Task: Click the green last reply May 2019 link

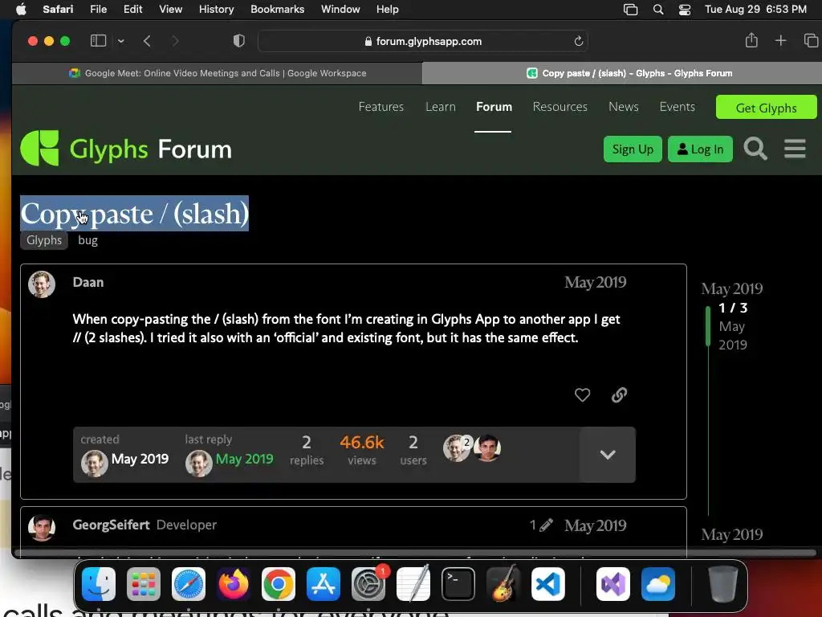Action: tap(244, 459)
